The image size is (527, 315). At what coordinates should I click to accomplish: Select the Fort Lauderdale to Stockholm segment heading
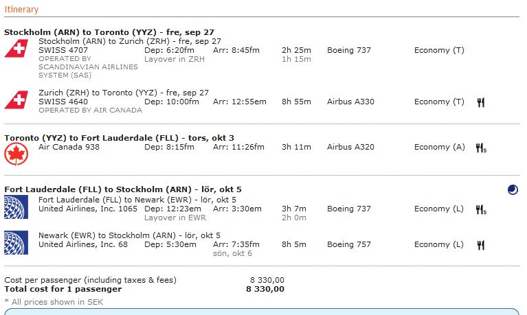click(123, 189)
